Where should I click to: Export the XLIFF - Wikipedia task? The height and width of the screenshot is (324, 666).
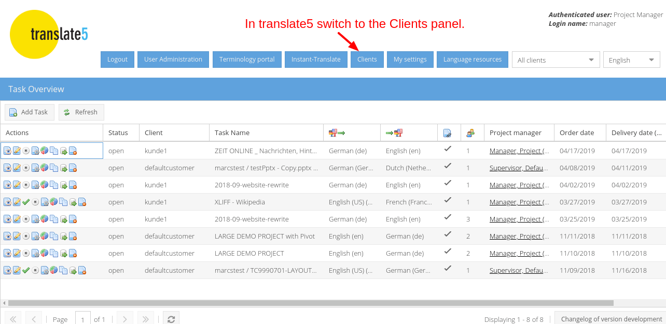[x=73, y=202]
